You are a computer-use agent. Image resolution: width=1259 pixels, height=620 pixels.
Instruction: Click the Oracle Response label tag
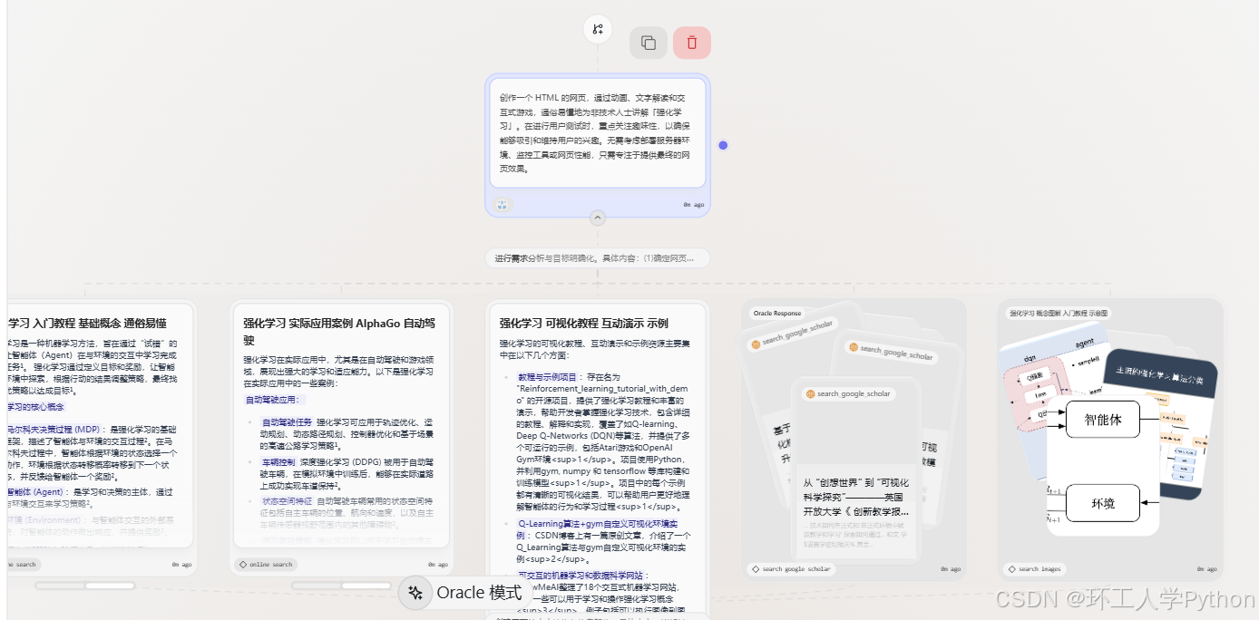(x=776, y=314)
